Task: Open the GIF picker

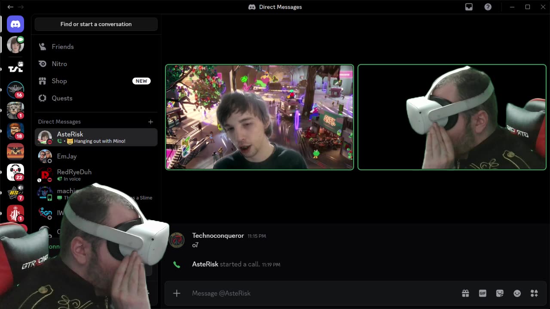Action: click(x=483, y=293)
